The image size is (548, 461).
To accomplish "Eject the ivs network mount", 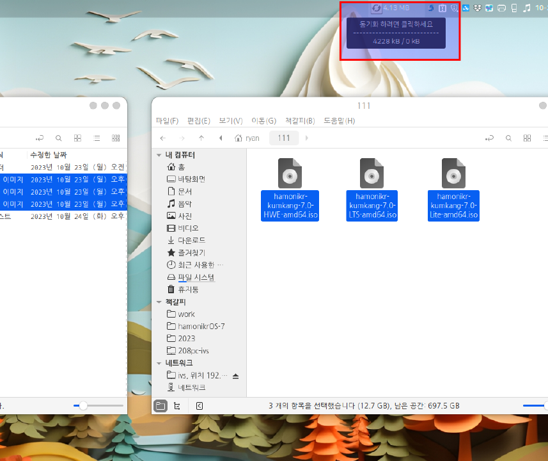I will [235, 375].
